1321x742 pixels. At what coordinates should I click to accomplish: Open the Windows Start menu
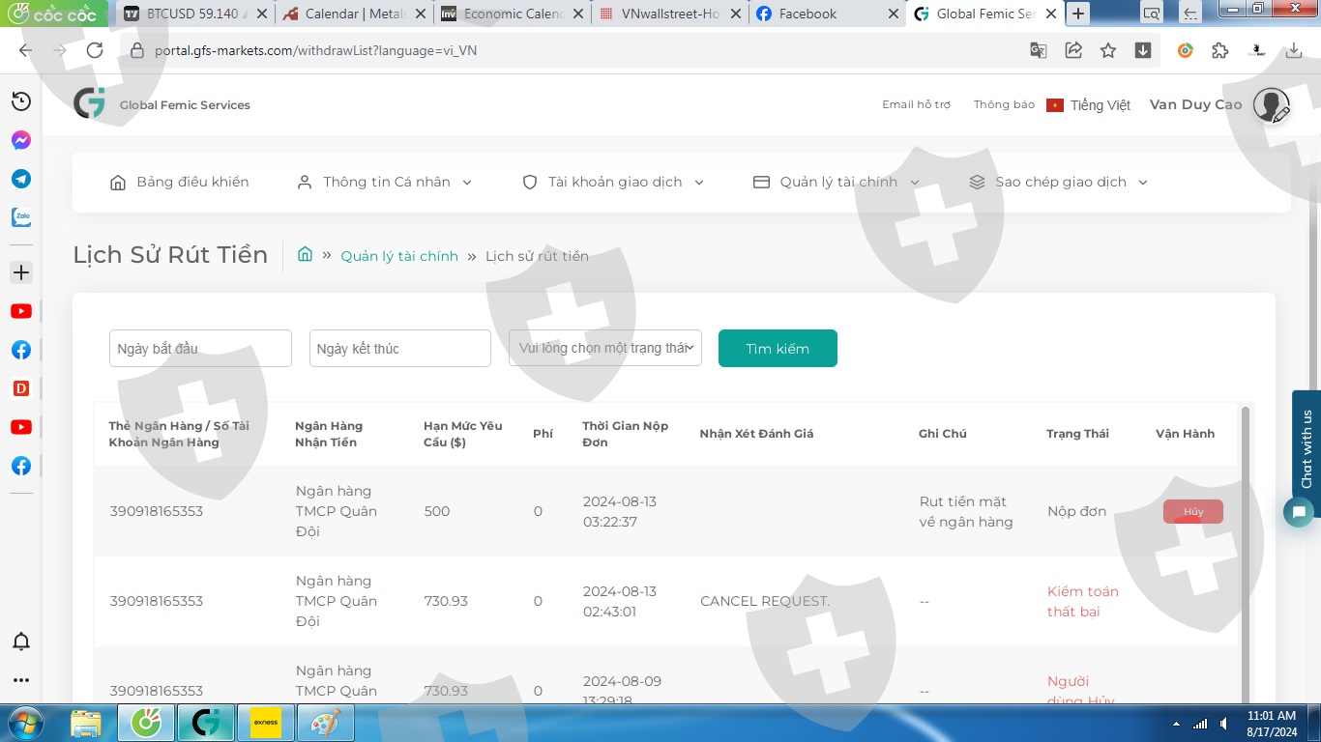click(24, 723)
